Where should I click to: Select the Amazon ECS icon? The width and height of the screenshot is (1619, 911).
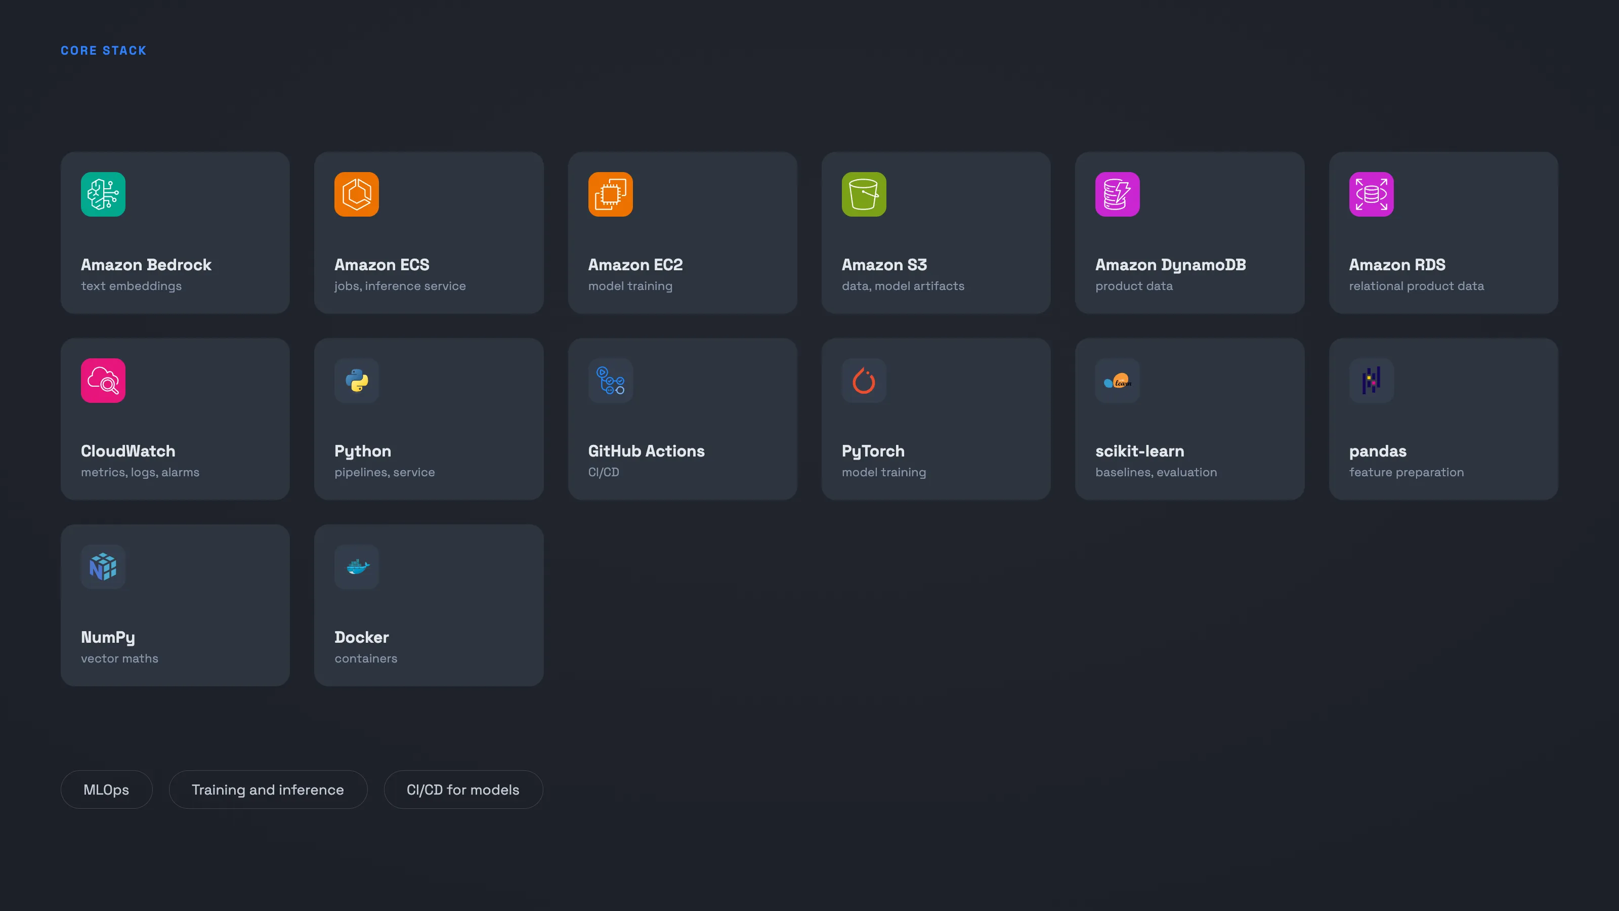coord(356,194)
